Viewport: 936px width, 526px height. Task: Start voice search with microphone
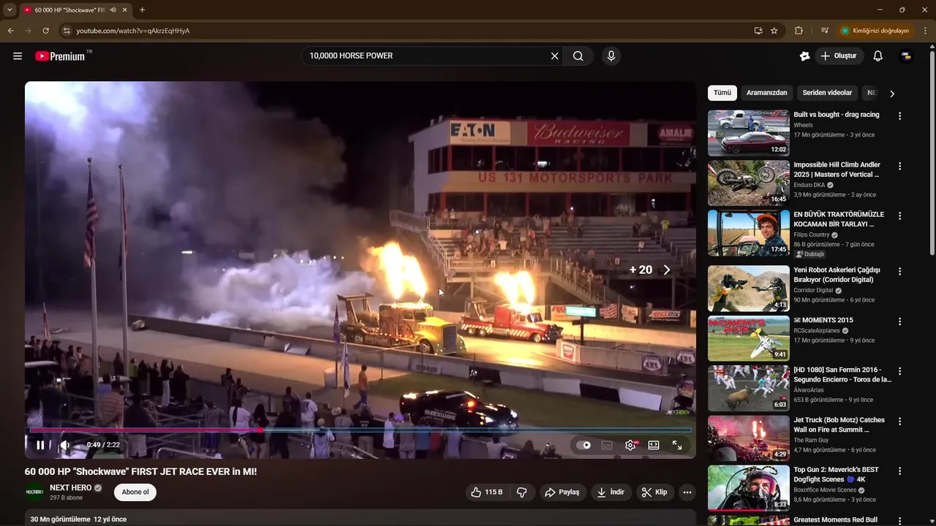click(611, 56)
